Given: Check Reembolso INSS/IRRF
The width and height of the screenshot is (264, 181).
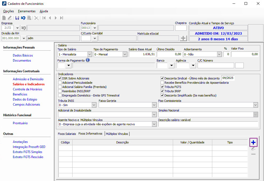Looking at the screenshot, I should (x=60, y=91).
